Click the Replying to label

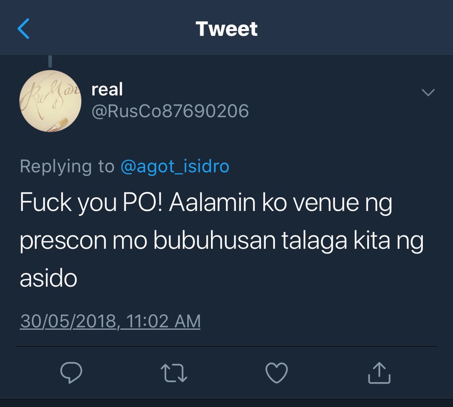[x=67, y=166]
